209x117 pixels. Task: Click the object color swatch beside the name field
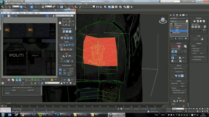coord(187,18)
